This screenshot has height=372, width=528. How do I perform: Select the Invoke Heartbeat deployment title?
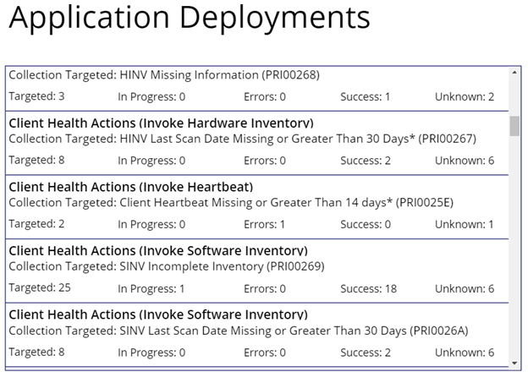tap(131, 187)
